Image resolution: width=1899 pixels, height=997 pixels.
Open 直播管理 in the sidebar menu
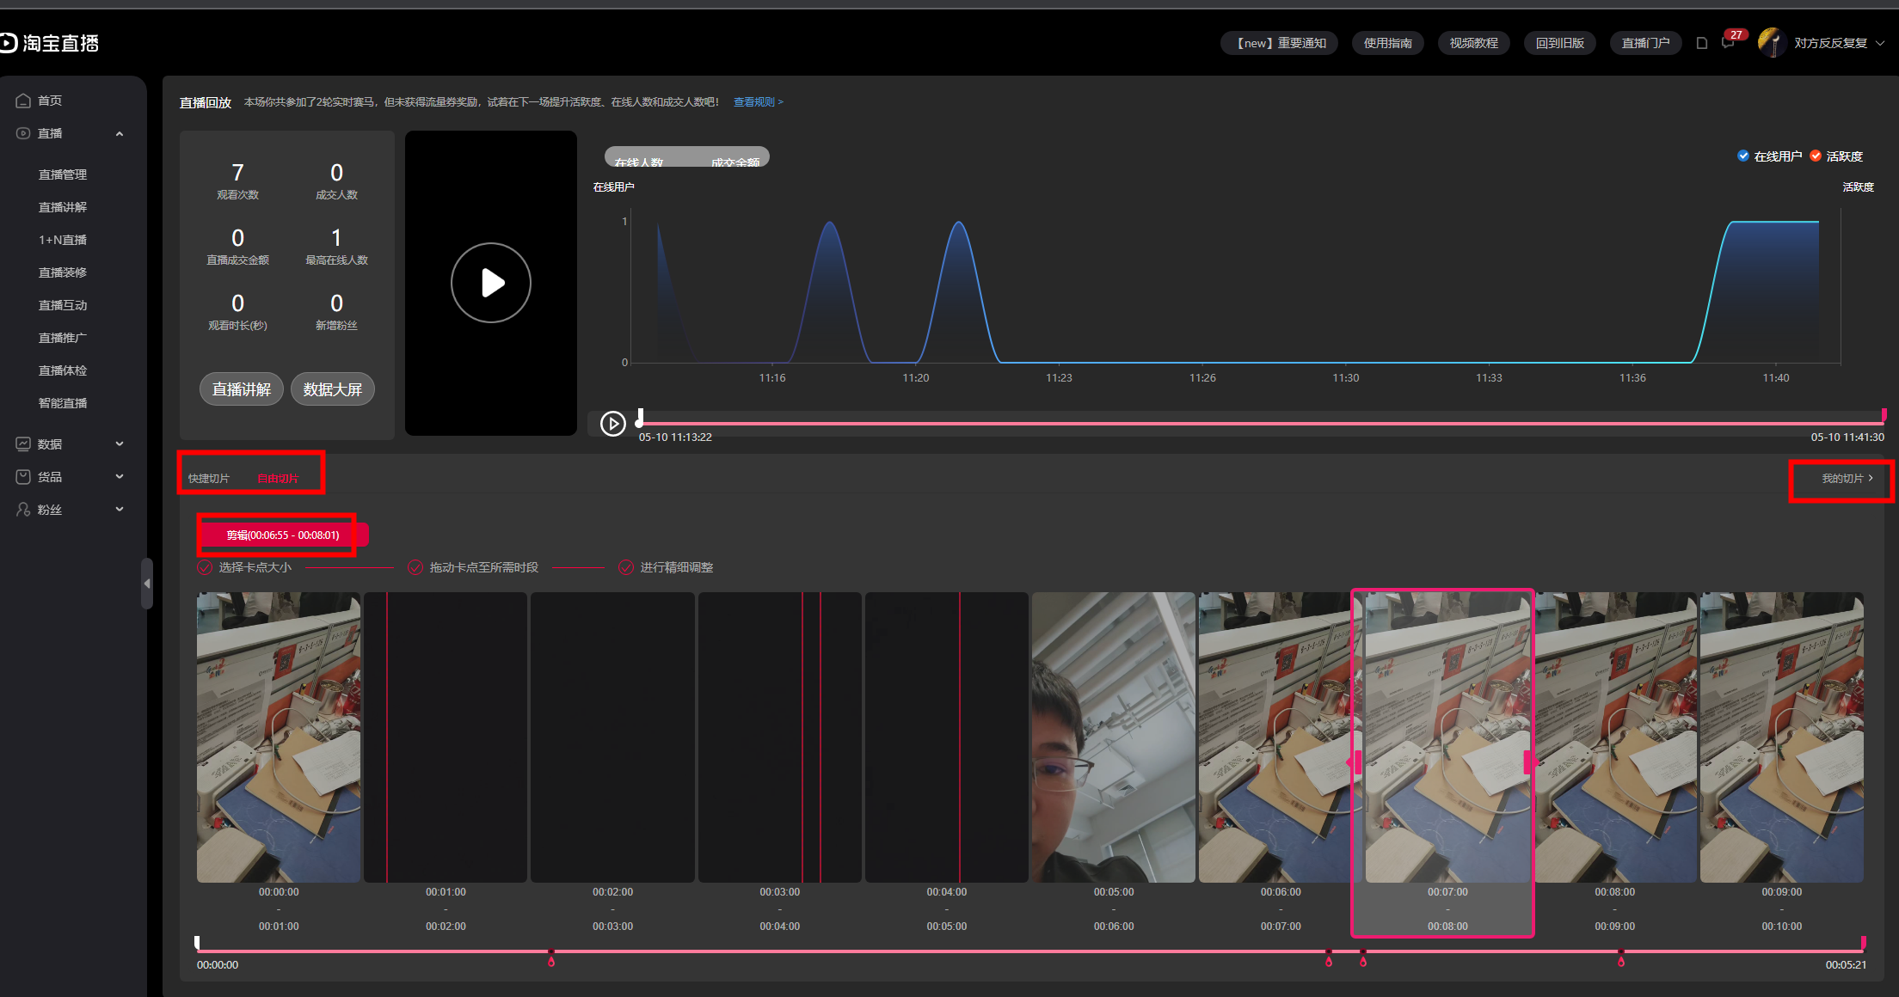(x=63, y=174)
